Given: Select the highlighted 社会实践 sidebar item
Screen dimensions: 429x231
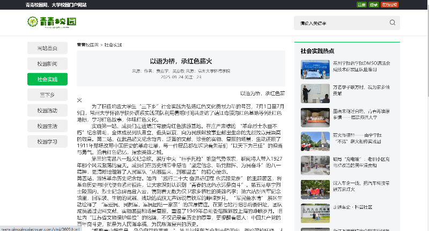Looking at the screenshot, I should point(47,79).
